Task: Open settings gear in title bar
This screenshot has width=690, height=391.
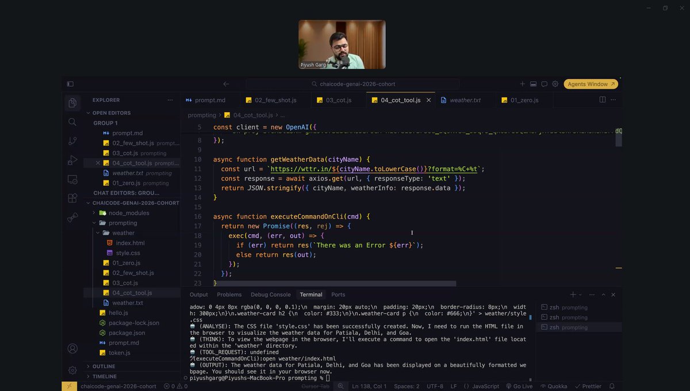Action: click(555, 84)
